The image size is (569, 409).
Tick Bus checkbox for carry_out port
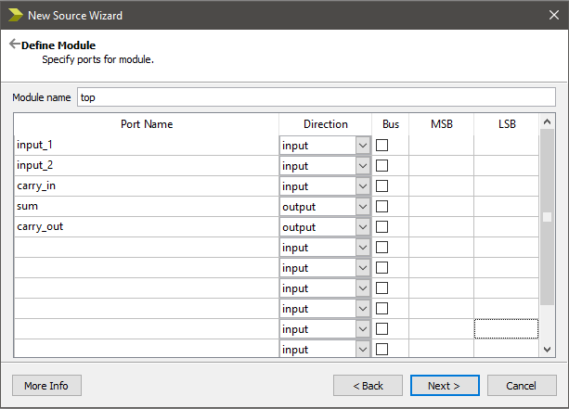381,227
